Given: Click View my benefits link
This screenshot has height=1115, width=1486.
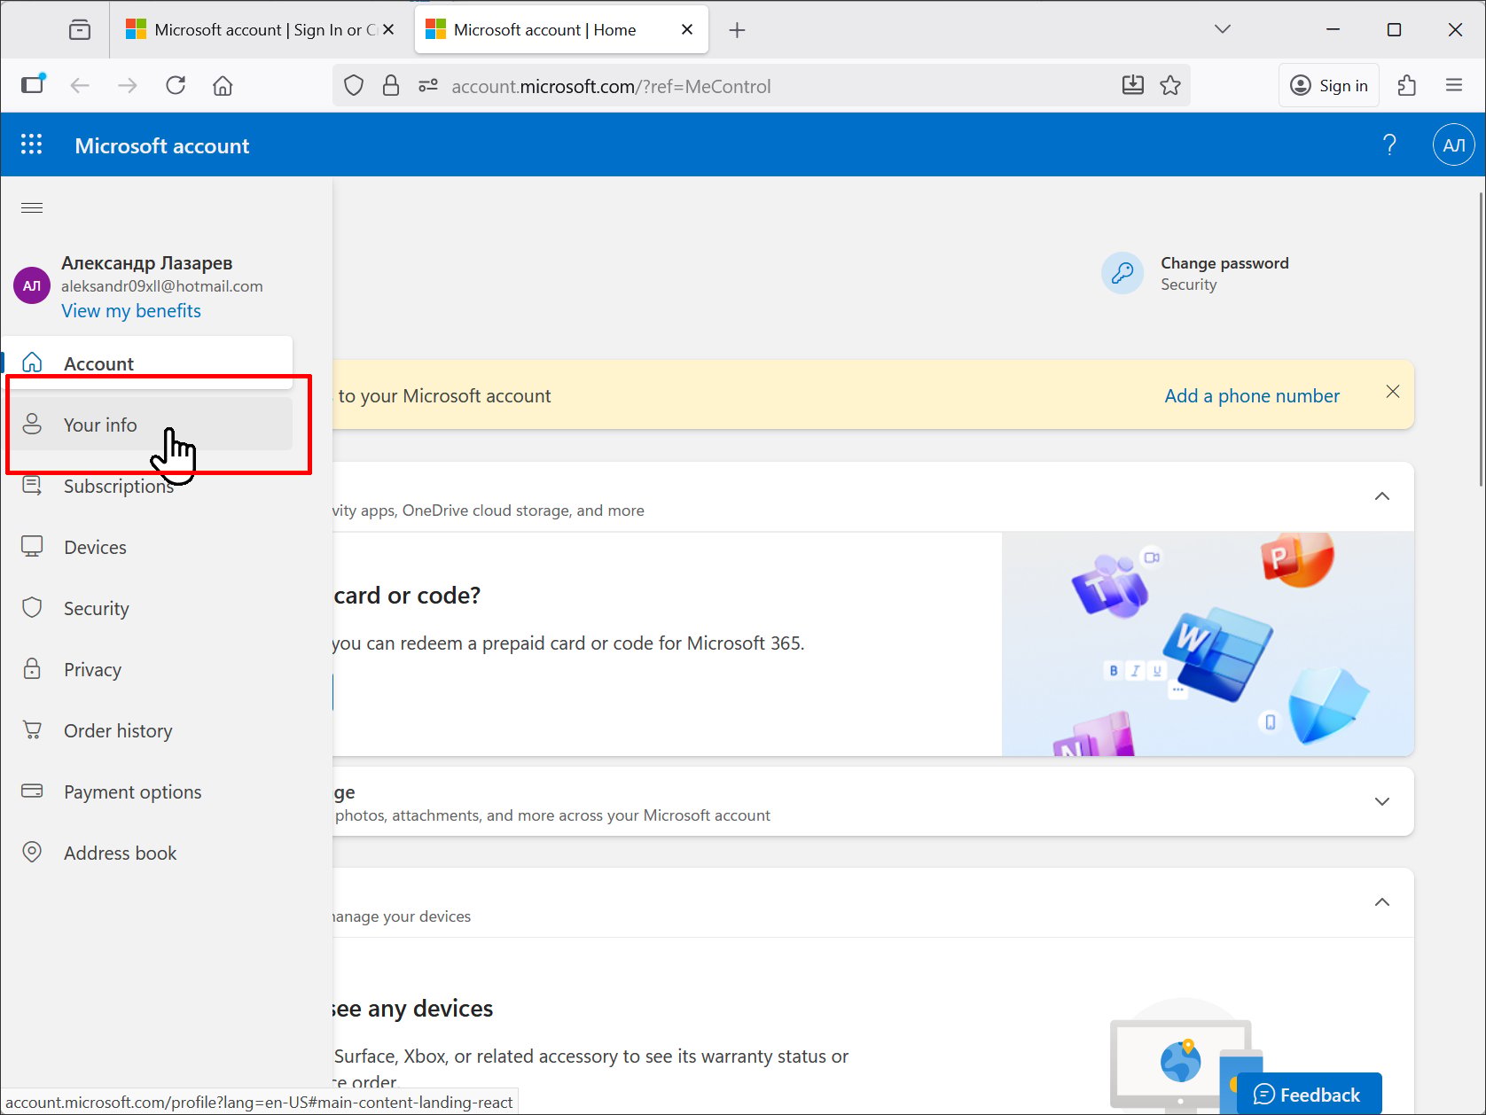Looking at the screenshot, I should [x=131, y=311].
